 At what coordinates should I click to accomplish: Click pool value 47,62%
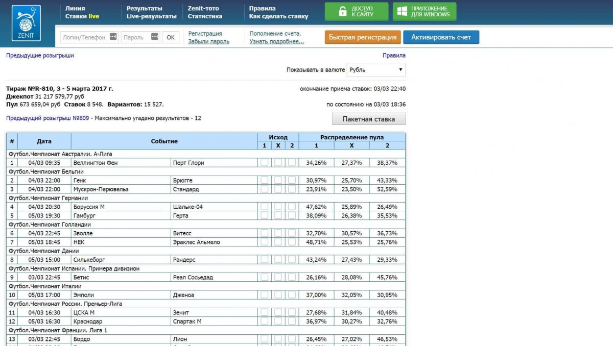[316, 207]
